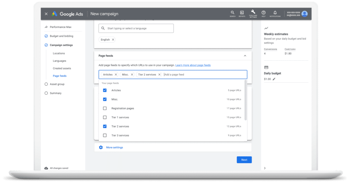Open the Reports icon

coord(242,14)
